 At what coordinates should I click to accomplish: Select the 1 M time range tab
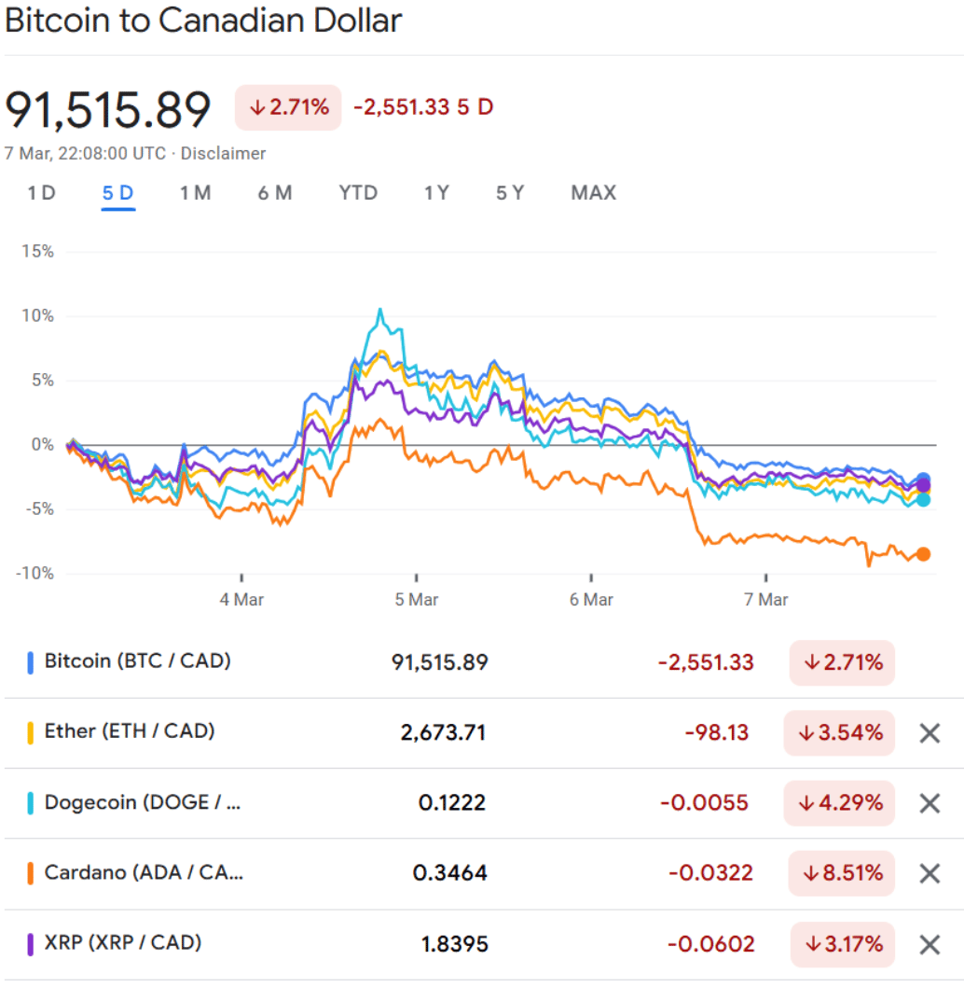pyautogui.click(x=195, y=193)
